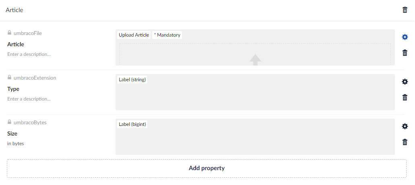Image resolution: width=415 pixels, height=185 pixels.
Task: Click the Mandatory tag on Article property
Action: coord(167,35)
